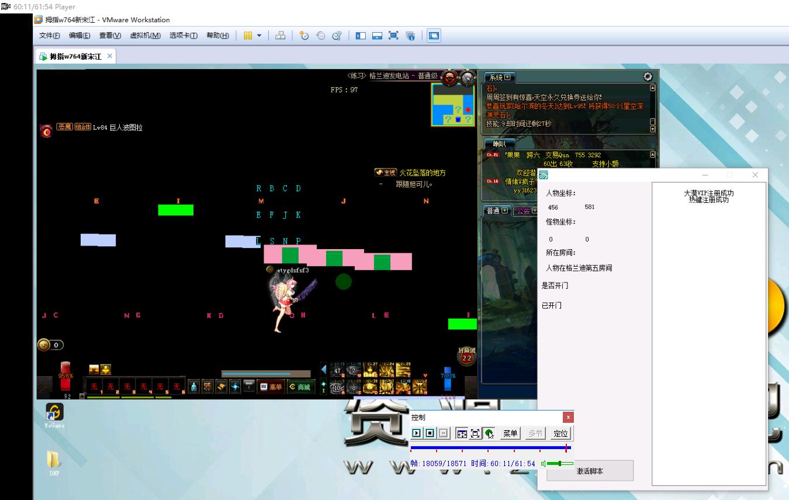Screen dimensions: 789x500
Task: Open the 虚拟机(M) menu
Action: pos(145,36)
